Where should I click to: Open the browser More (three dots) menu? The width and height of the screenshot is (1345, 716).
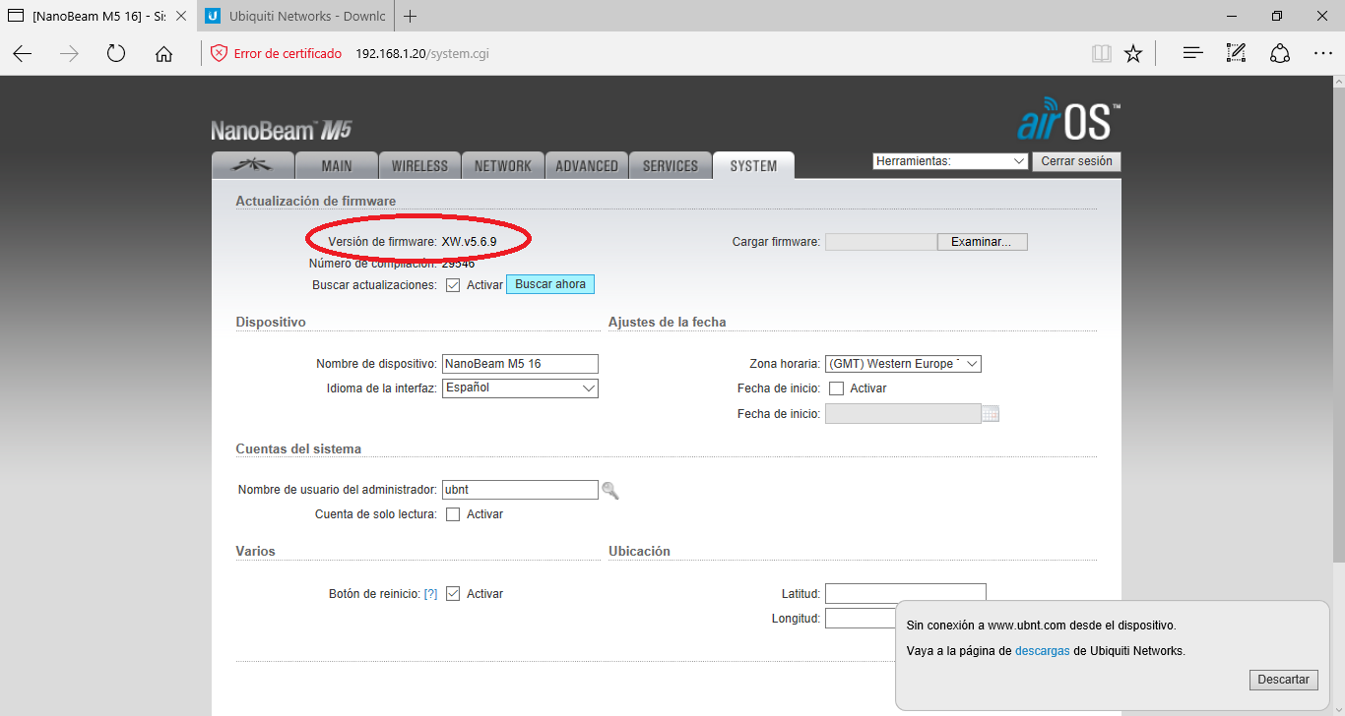(1323, 53)
